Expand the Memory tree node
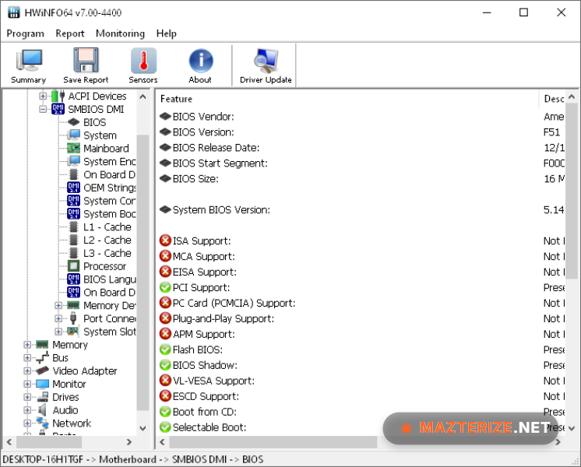 pos(27,345)
